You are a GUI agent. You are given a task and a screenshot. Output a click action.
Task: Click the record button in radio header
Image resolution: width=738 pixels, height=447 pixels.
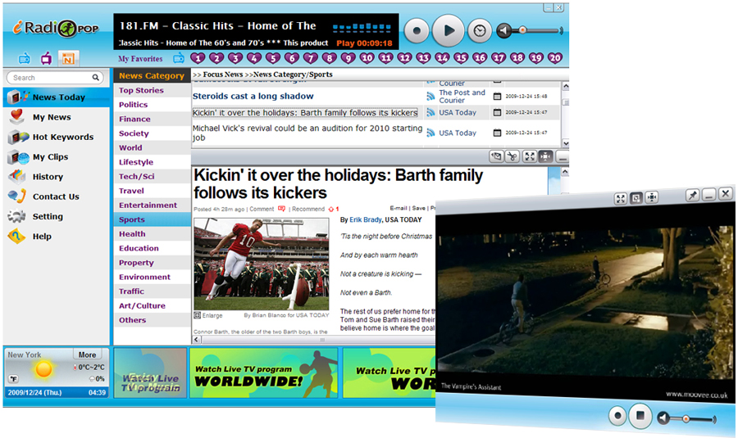[x=417, y=30]
